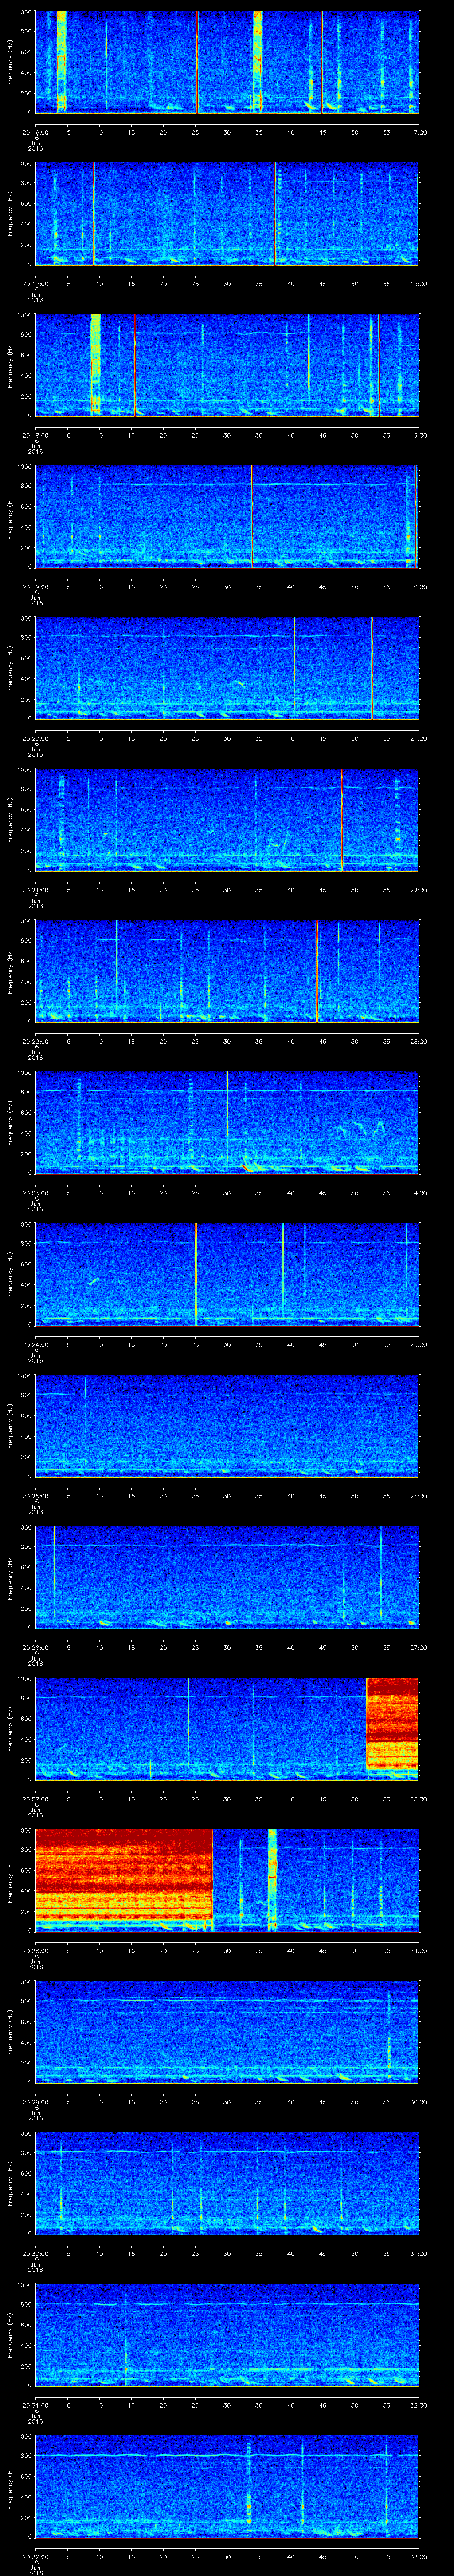The image size is (454, 2576).
Task: Click the 28:00 end time label
Action: tap(418, 1800)
